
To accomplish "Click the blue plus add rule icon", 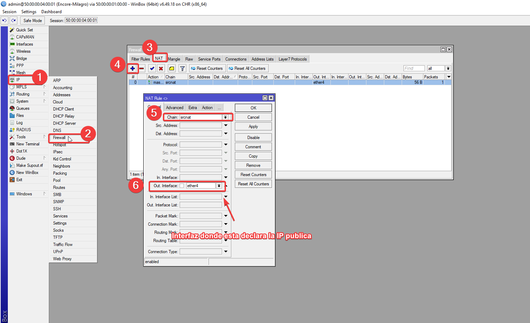I will pos(133,68).
